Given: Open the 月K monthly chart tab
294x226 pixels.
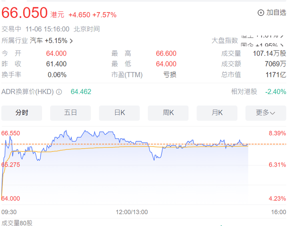Looking at the screenshot, I should 217,113.
